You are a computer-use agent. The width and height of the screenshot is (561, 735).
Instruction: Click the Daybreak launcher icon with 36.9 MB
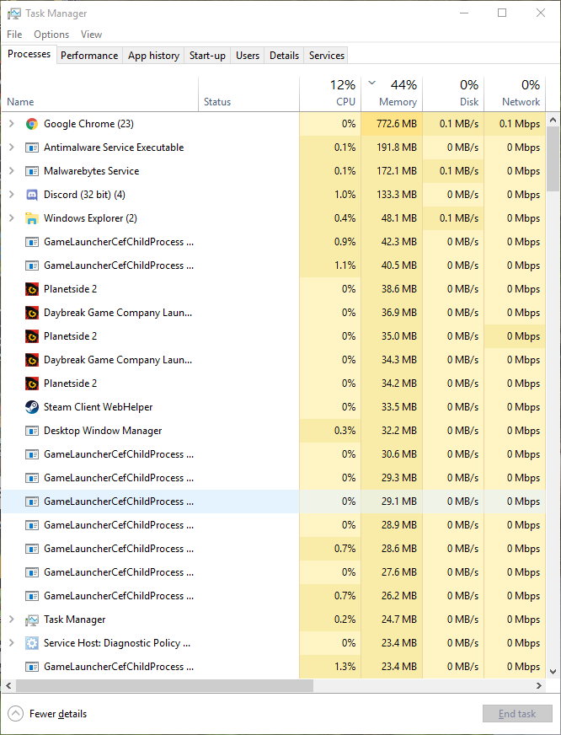pos(32,313)
